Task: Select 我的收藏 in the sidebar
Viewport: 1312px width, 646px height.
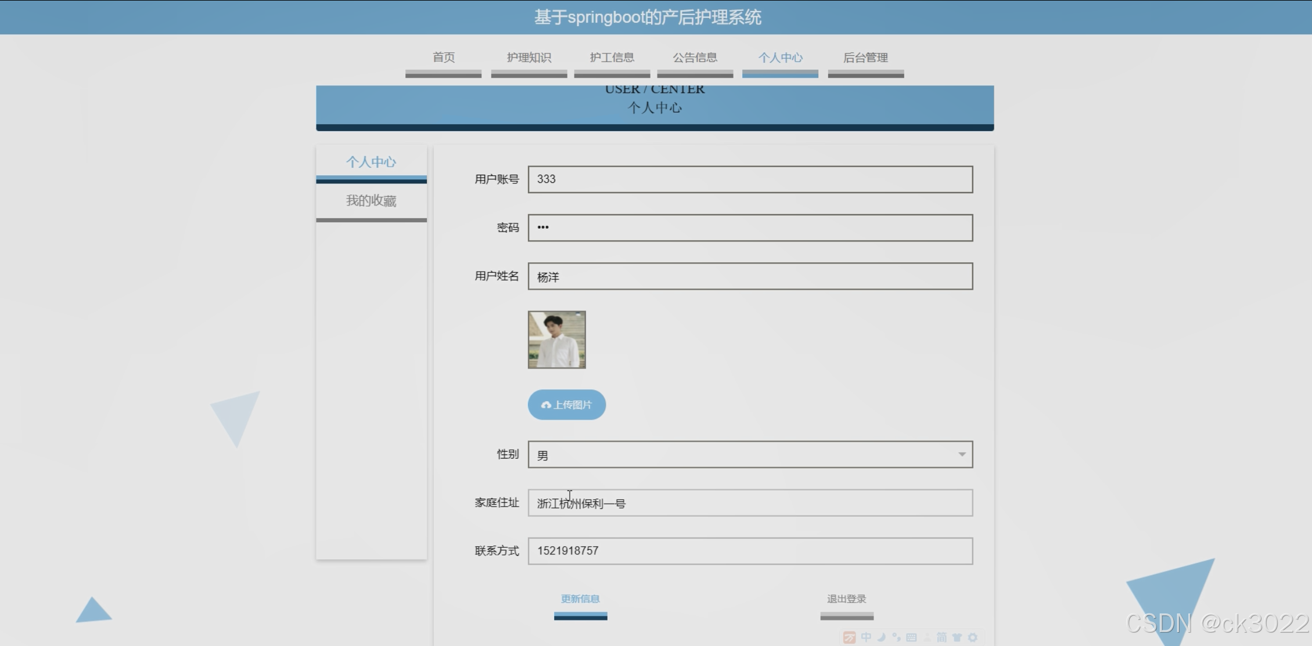Action: tap(371, 201)
